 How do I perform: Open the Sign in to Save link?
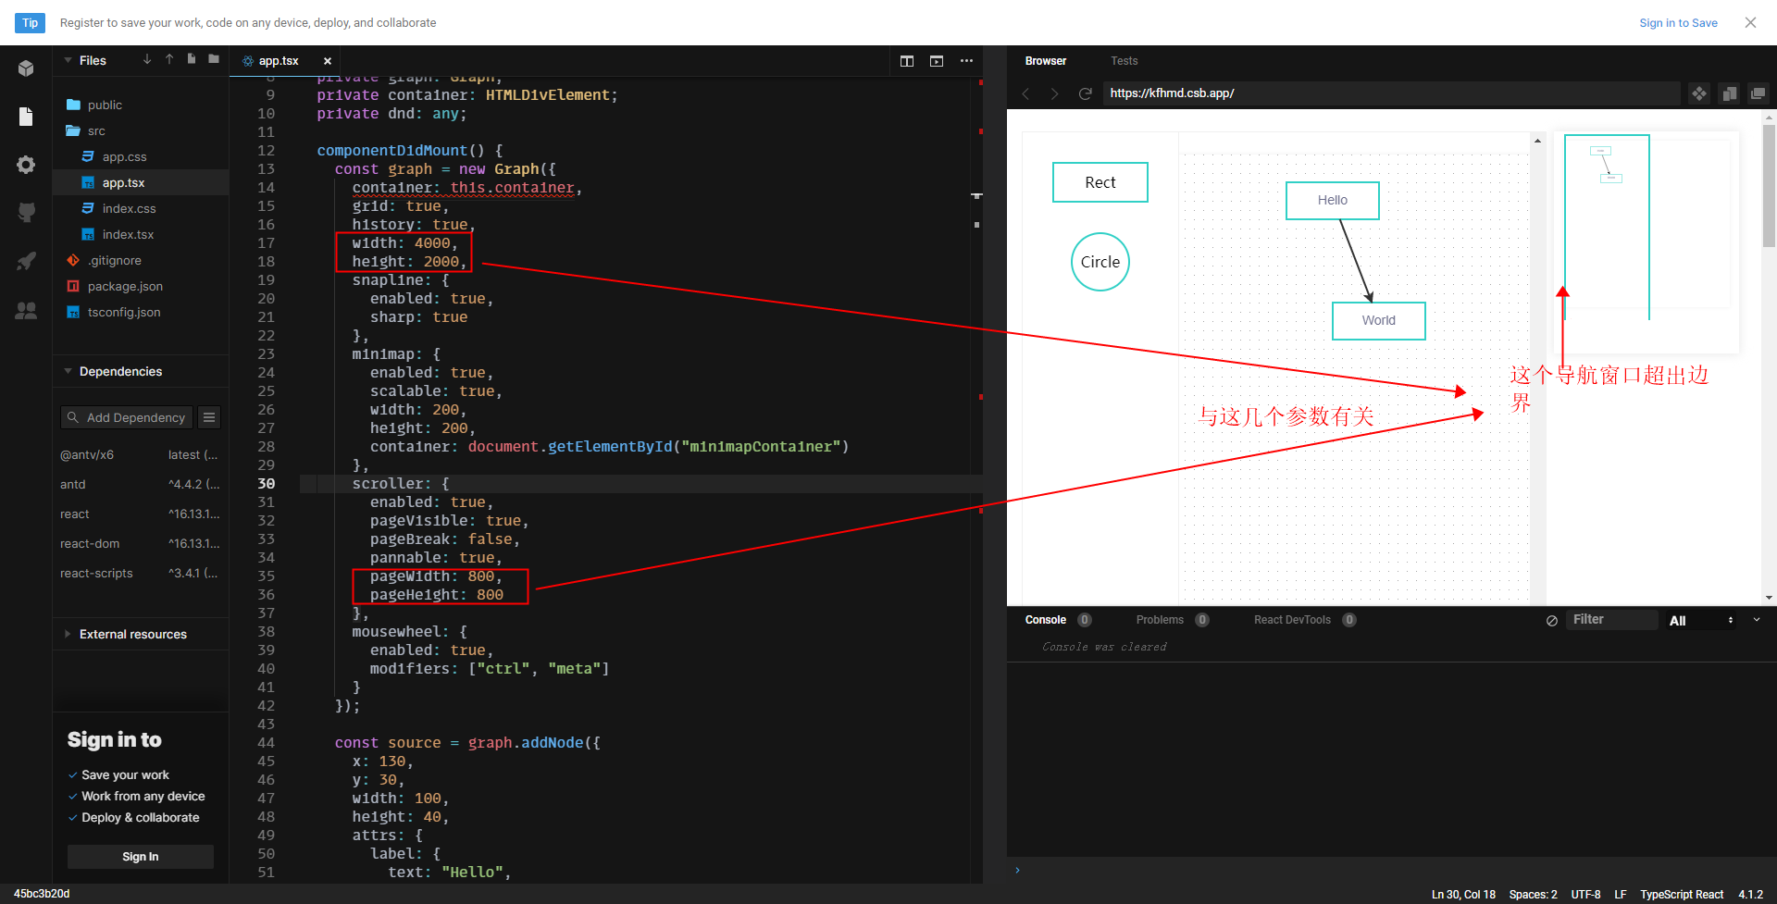pos(1678,22)
